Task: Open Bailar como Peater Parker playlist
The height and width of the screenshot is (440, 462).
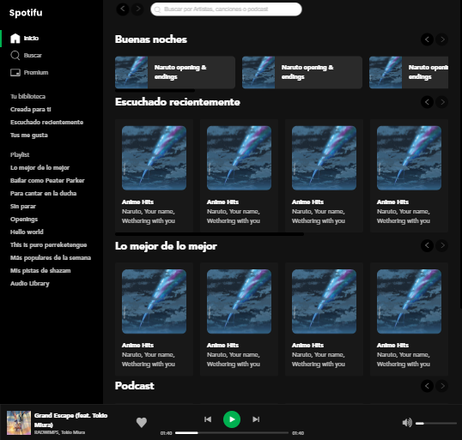Action: click(x=47, y=180)
